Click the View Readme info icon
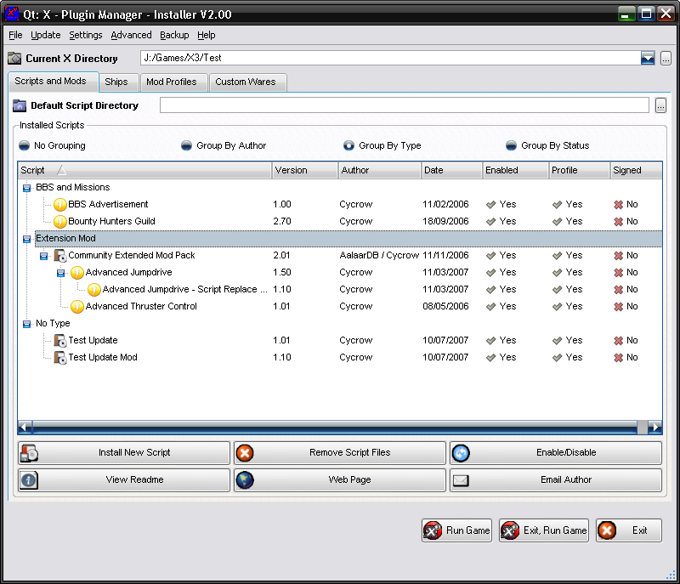Viewport: 680px width, 584px height. click(29, 480)
